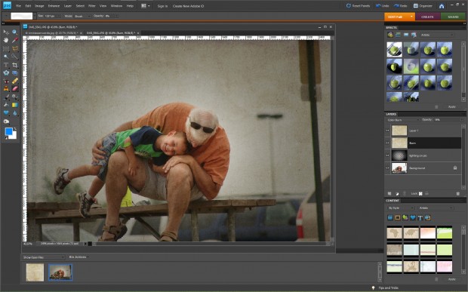Click the Reset Panels button

click(358, 6)
